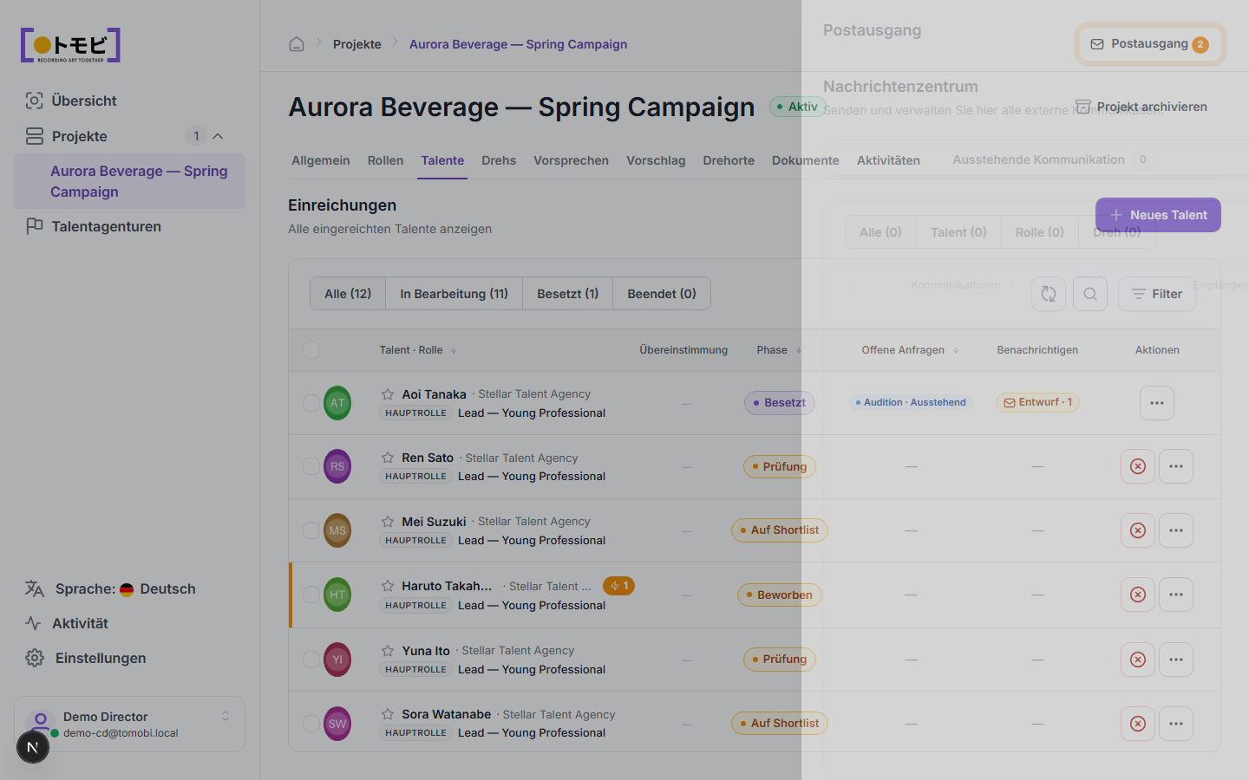
Task: Star Mei Suzuki as favorite
Action: click(388, 522)
